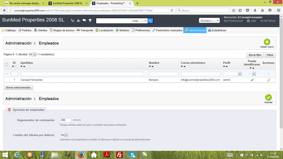
Task: Sort ID column descending arrow
Action: pos(13,66)
